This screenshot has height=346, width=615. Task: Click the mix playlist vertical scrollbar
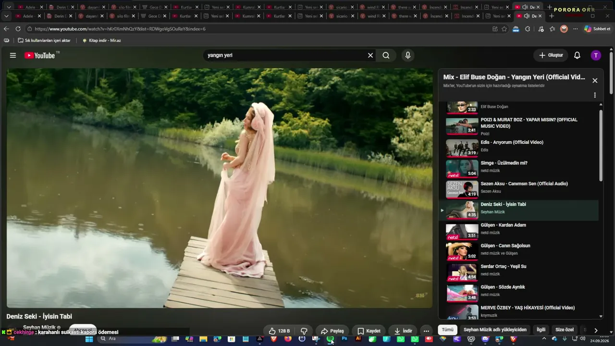tap(601, 145)
